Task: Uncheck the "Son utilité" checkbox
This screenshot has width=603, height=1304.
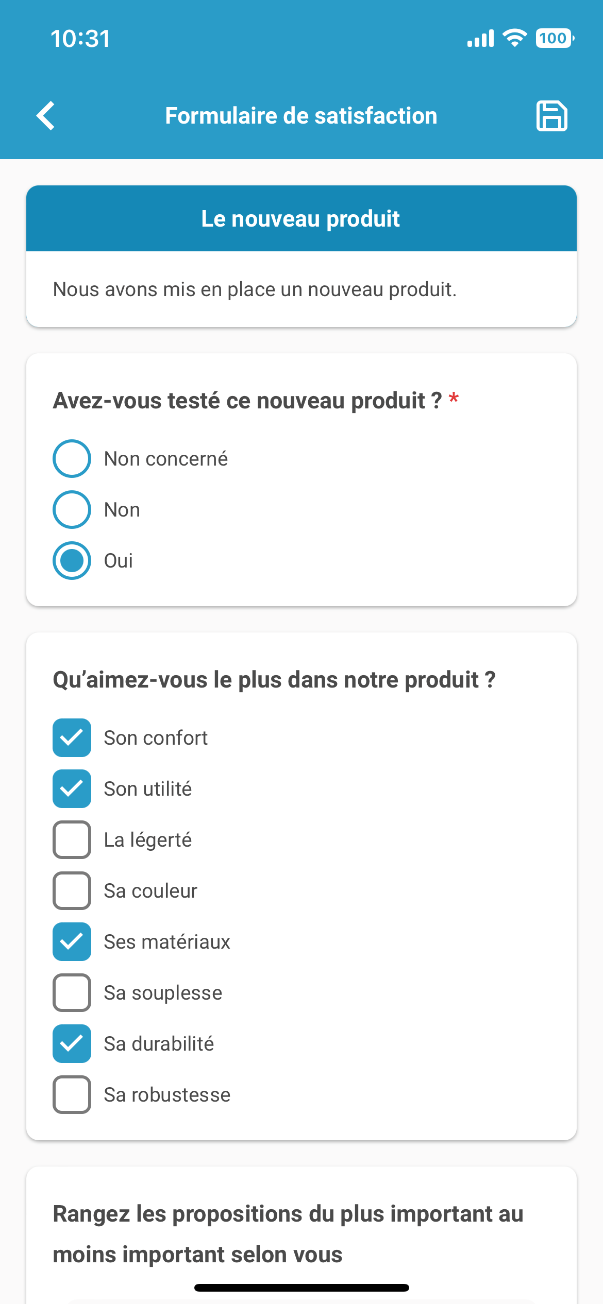Action: point(72,788)
